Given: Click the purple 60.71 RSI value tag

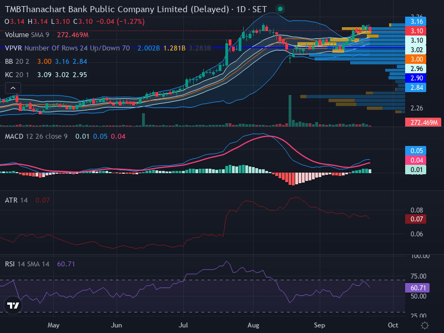Looking at the screenshot, I should 417,288.
